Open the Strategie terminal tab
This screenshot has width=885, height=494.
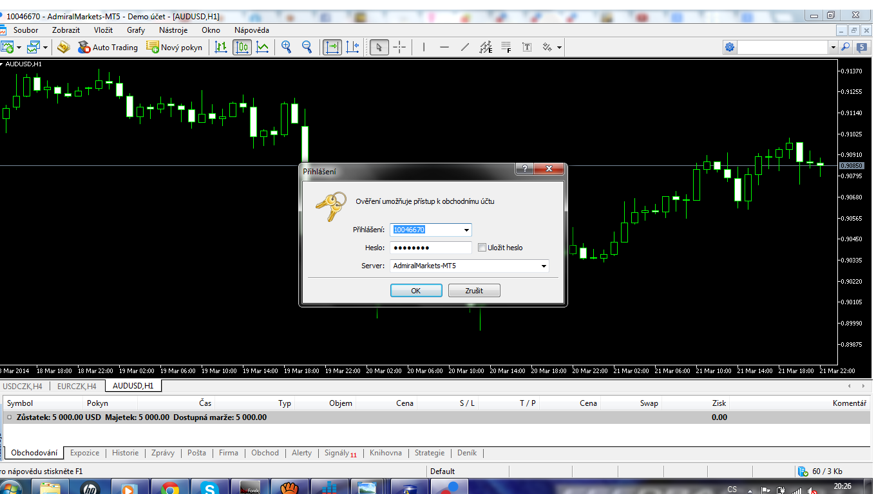pos(430,453)
